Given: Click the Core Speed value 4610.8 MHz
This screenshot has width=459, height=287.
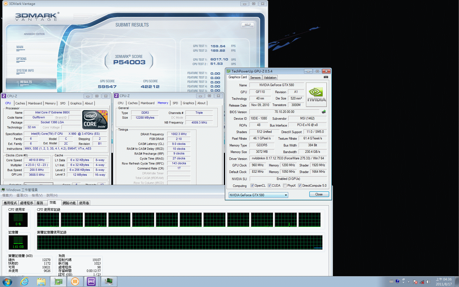Looking at the screenshot, I should coord(37,160).
